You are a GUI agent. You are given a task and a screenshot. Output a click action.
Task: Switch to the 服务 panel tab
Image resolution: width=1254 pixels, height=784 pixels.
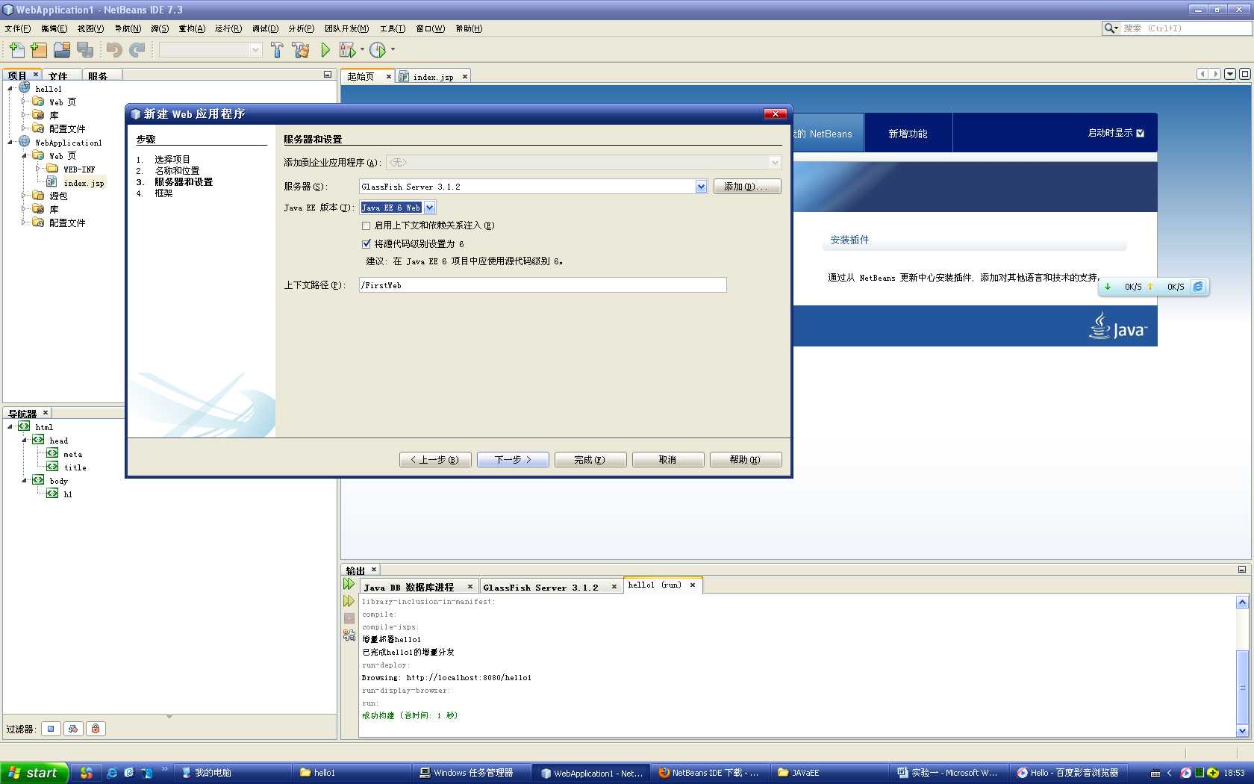(x=98, y=76)
